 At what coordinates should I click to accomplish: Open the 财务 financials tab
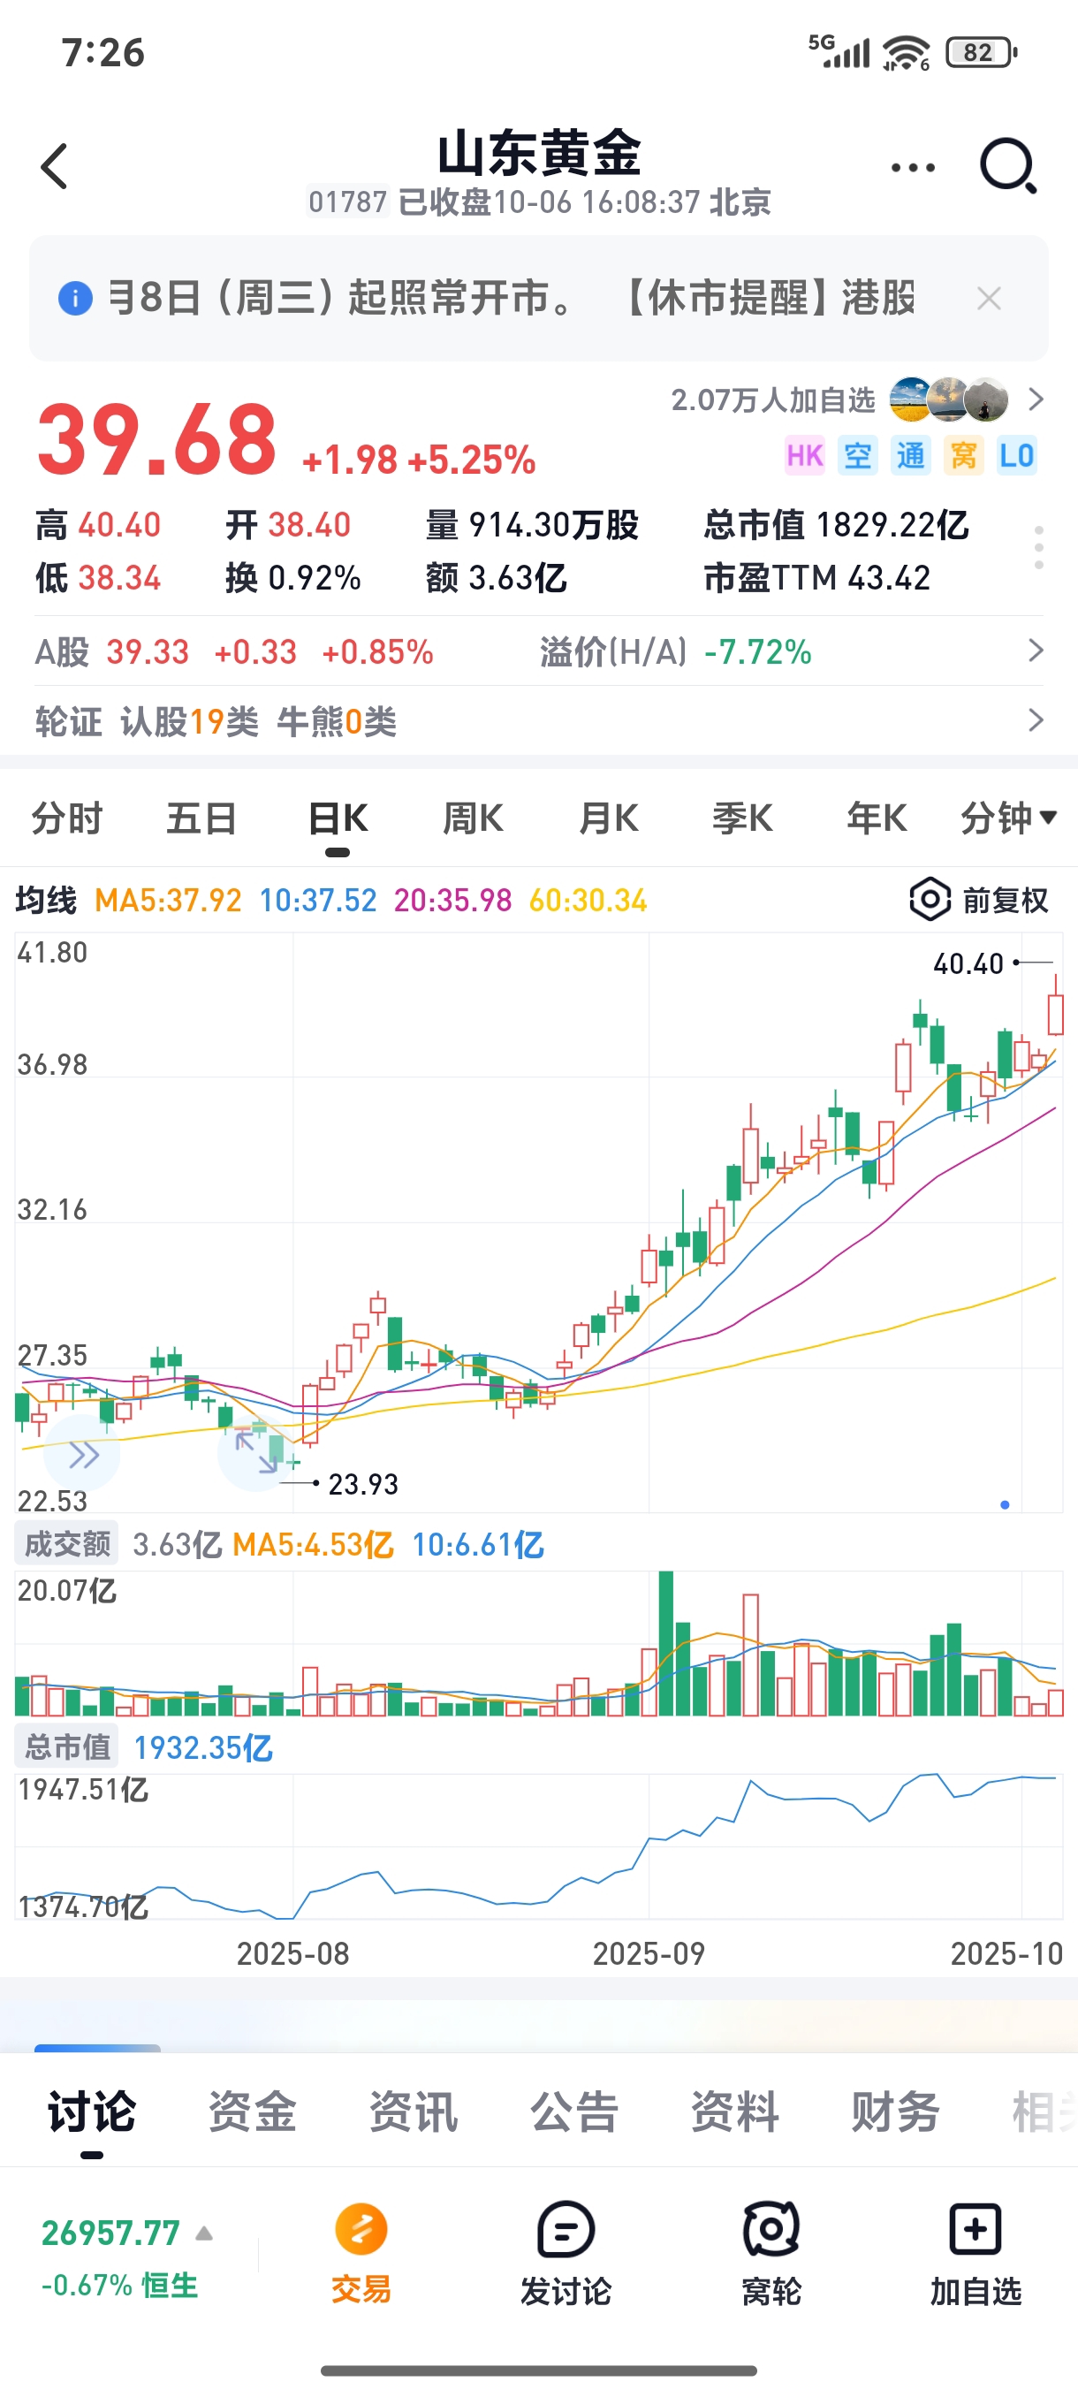895,2112
